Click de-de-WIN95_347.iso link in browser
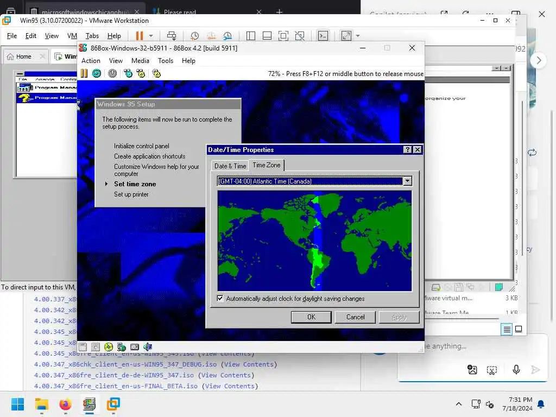This screenshot has width=556, height=417. pos(114,375)
